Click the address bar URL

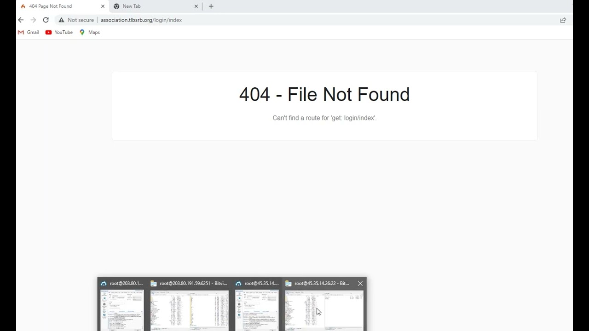(x=141, y=20)
